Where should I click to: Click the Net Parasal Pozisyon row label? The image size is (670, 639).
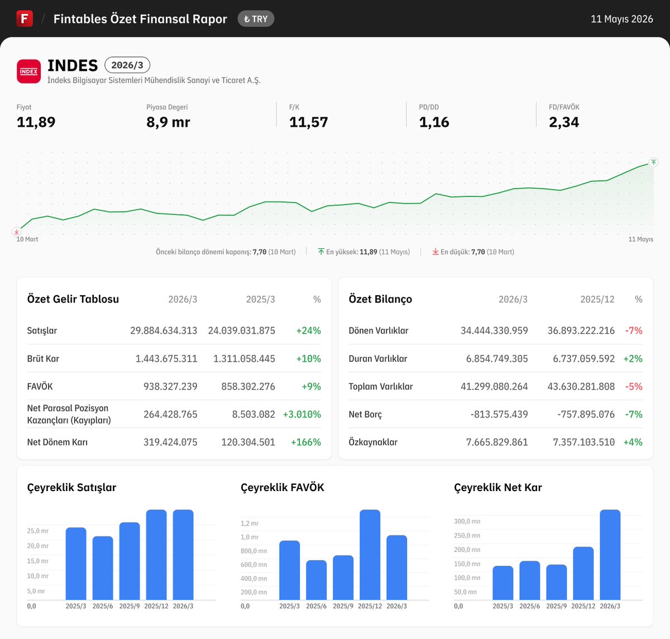tap(69, 414)
